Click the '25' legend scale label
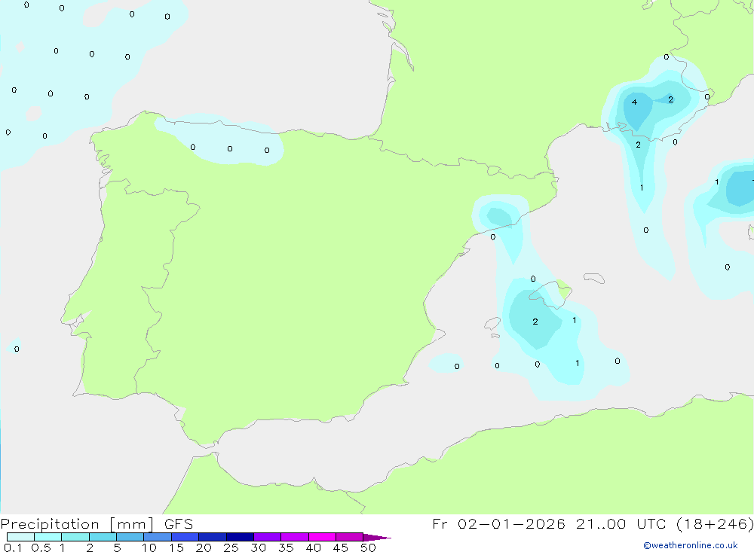754x552 pixels. [x=231, y=547]
